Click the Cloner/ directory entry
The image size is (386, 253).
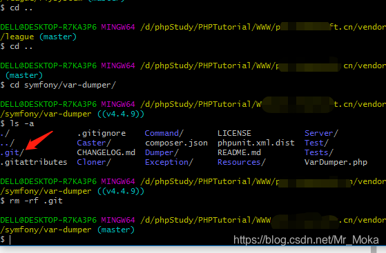pos(94,162)
